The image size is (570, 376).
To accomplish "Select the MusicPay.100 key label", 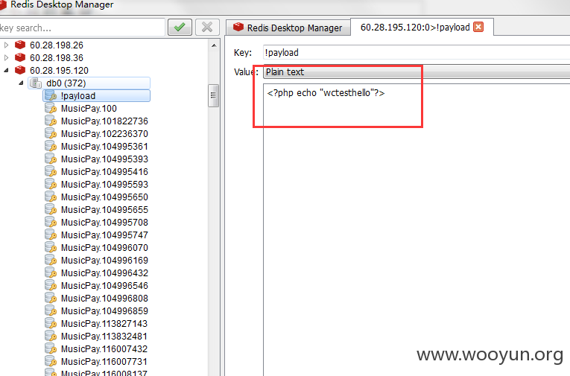I will point(89,109).
